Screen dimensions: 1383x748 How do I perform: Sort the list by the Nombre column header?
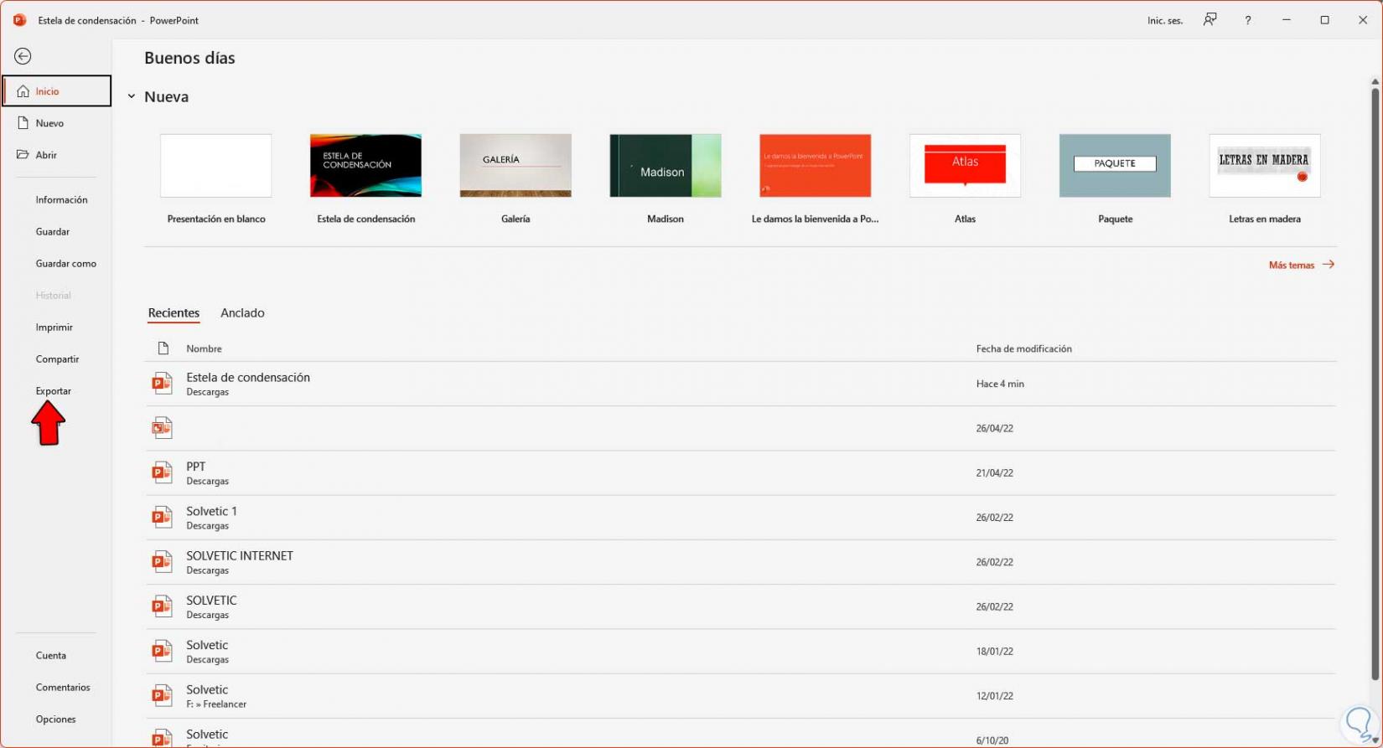(x=204, y=348)
